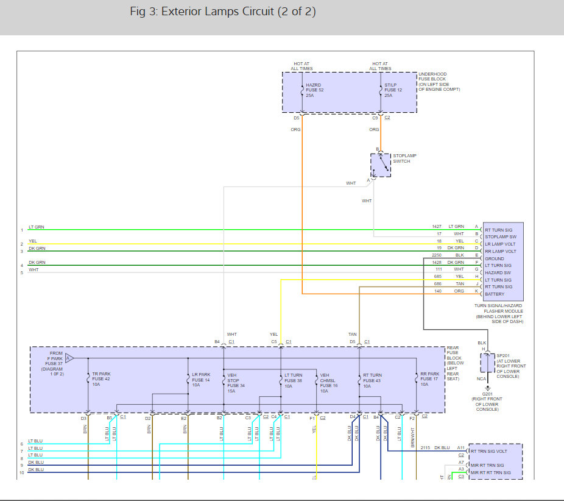This screenshot has height=501, width=564.
Task: Click the 'Fig 3: Exterior Lamps Circuit' title
Action: [223, 12]
